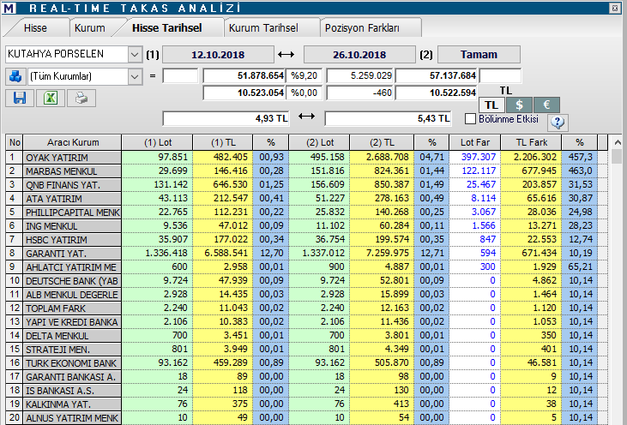Sort by (1) Lot column header
This screenshot has width=627, height=425.
[158, 142]
